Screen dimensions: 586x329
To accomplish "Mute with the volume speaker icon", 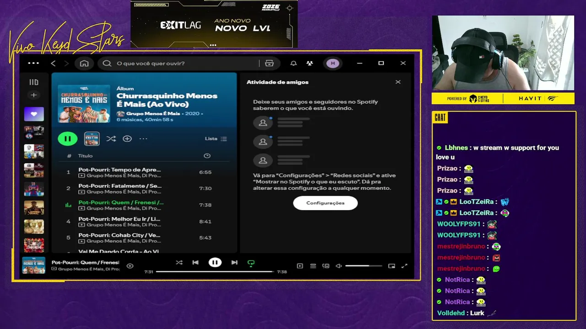I will [x=339, y=266].
